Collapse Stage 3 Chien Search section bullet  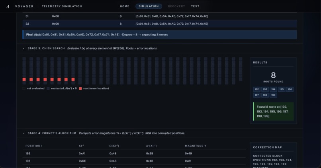(23, 48)
